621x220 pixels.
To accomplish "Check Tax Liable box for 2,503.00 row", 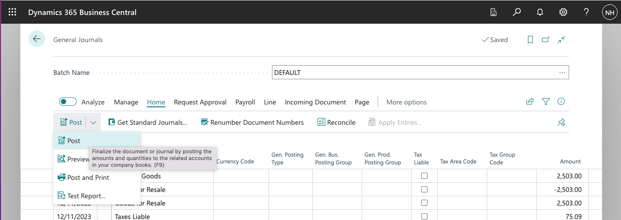I will 424,176.
